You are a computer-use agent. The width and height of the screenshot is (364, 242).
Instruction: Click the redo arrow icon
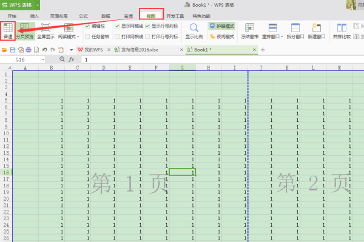53,50
